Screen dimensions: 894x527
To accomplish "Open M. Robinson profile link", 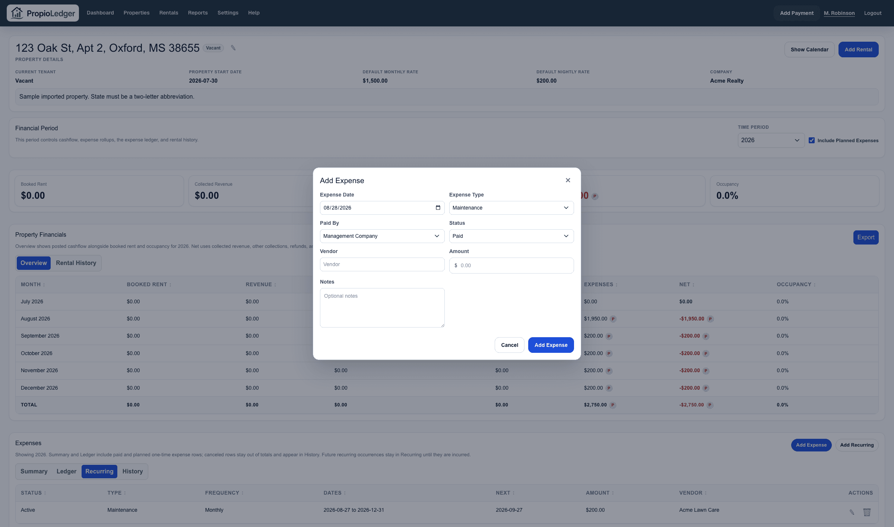I will 839,13.
